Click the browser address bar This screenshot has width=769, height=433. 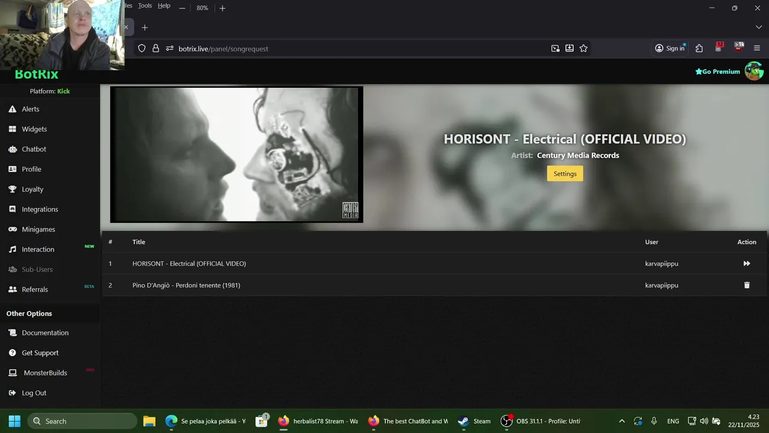pos(360,49)
